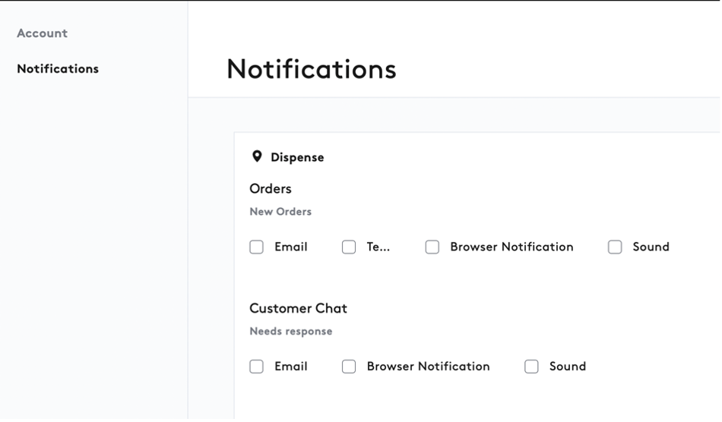Click the Needs response subheading
The width and height of the screenshot is (722, 422).
[291, 332]
